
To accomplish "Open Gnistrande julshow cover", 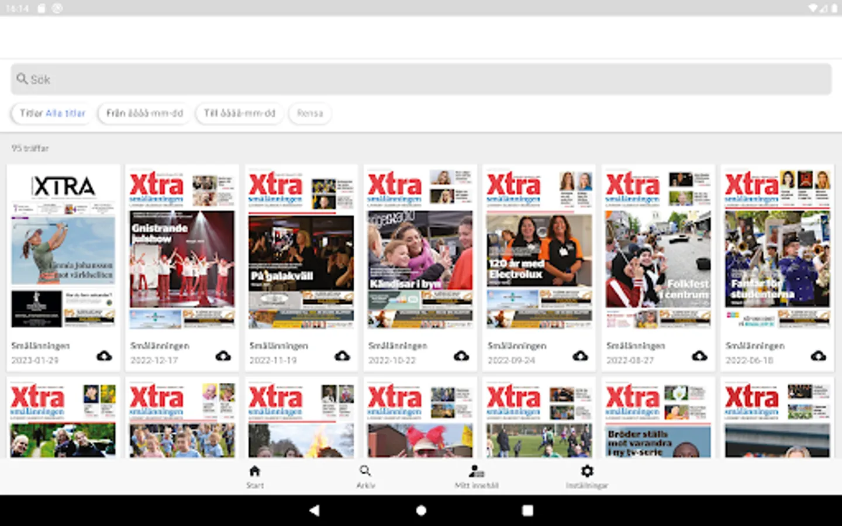I will click(x=182, y=250).
